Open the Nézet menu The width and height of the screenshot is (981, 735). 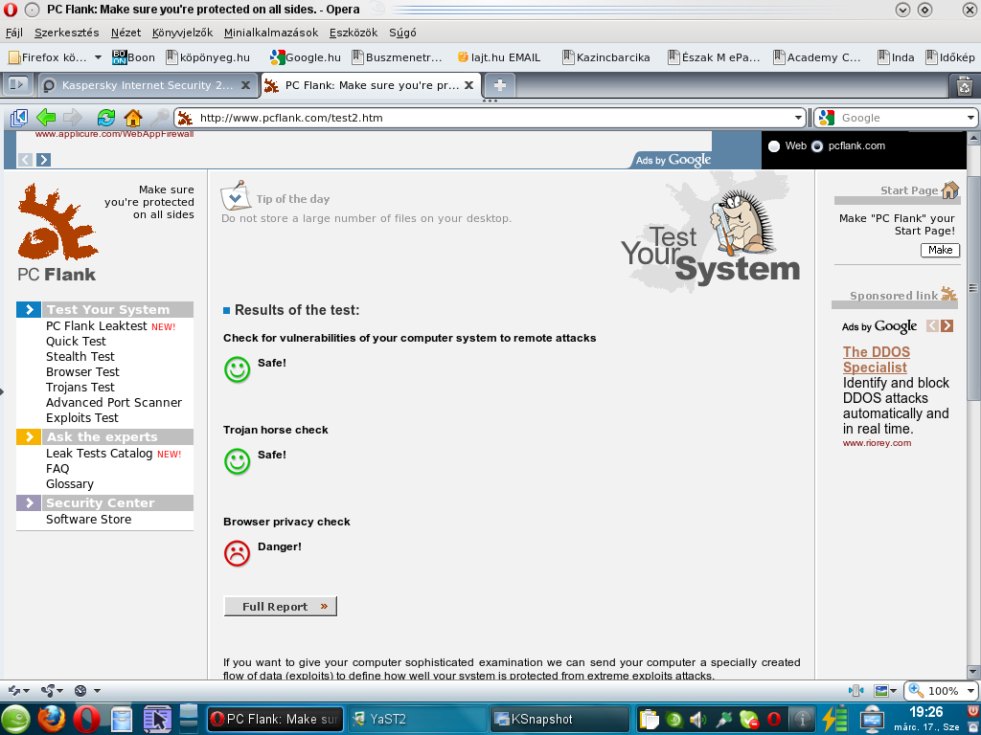pos(125,33)
